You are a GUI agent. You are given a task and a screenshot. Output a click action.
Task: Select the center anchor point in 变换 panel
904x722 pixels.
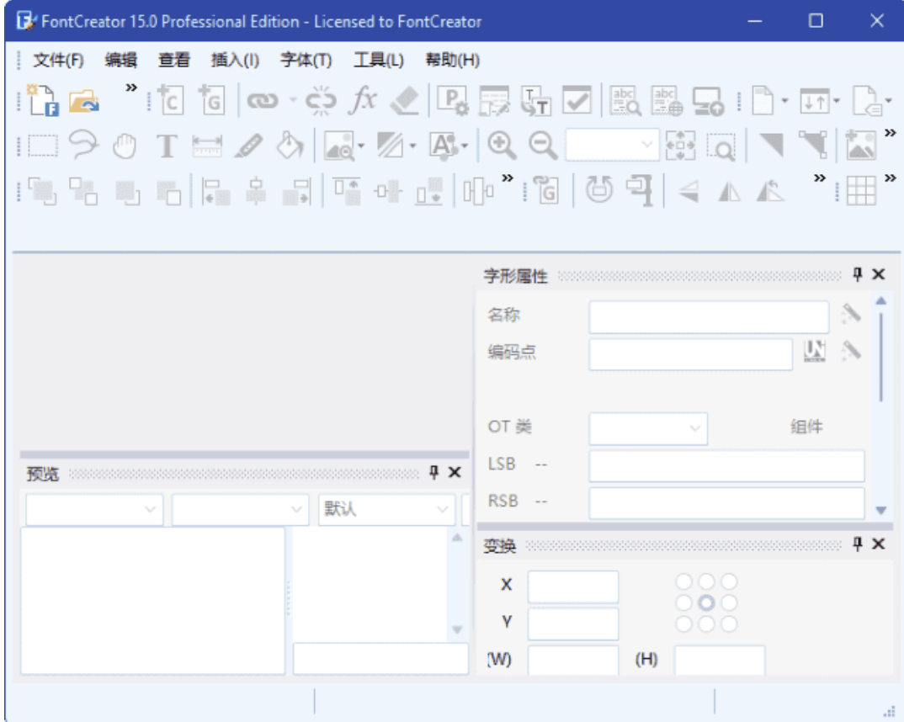707,603
